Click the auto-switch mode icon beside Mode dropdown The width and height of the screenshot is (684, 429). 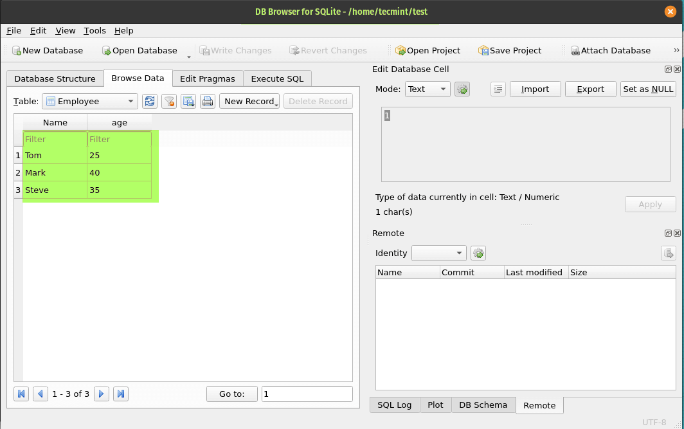coord(462,89)
